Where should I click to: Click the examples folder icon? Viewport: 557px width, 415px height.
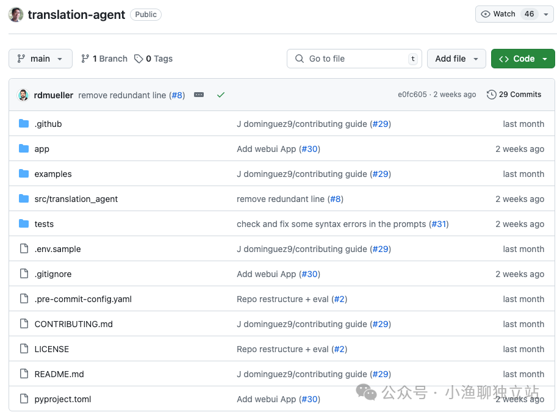point(24,173)
